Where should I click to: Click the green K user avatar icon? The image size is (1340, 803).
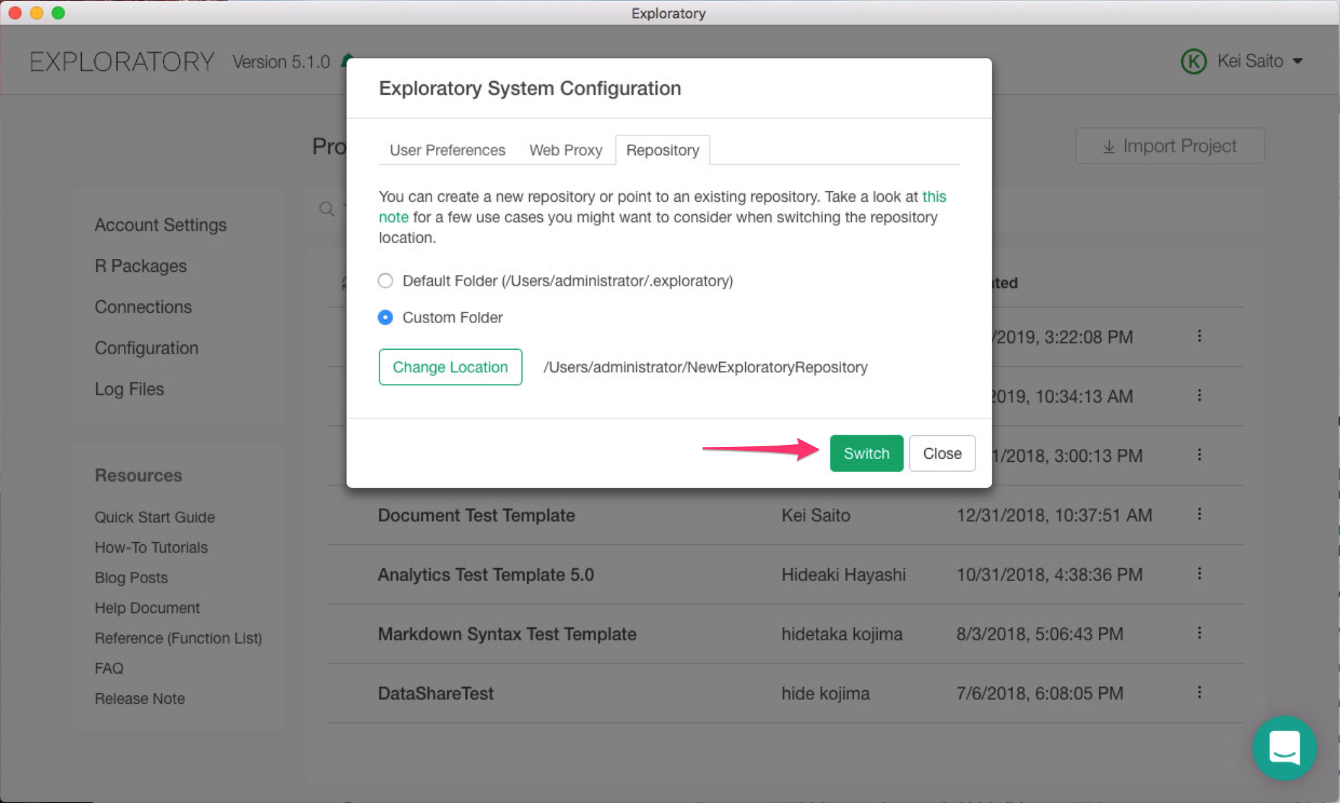click(x=1193, y=62)
